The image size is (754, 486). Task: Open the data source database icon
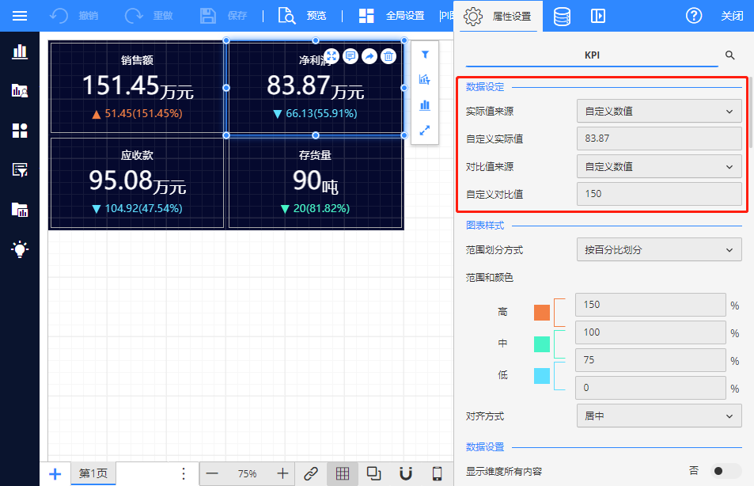[562, 16]
